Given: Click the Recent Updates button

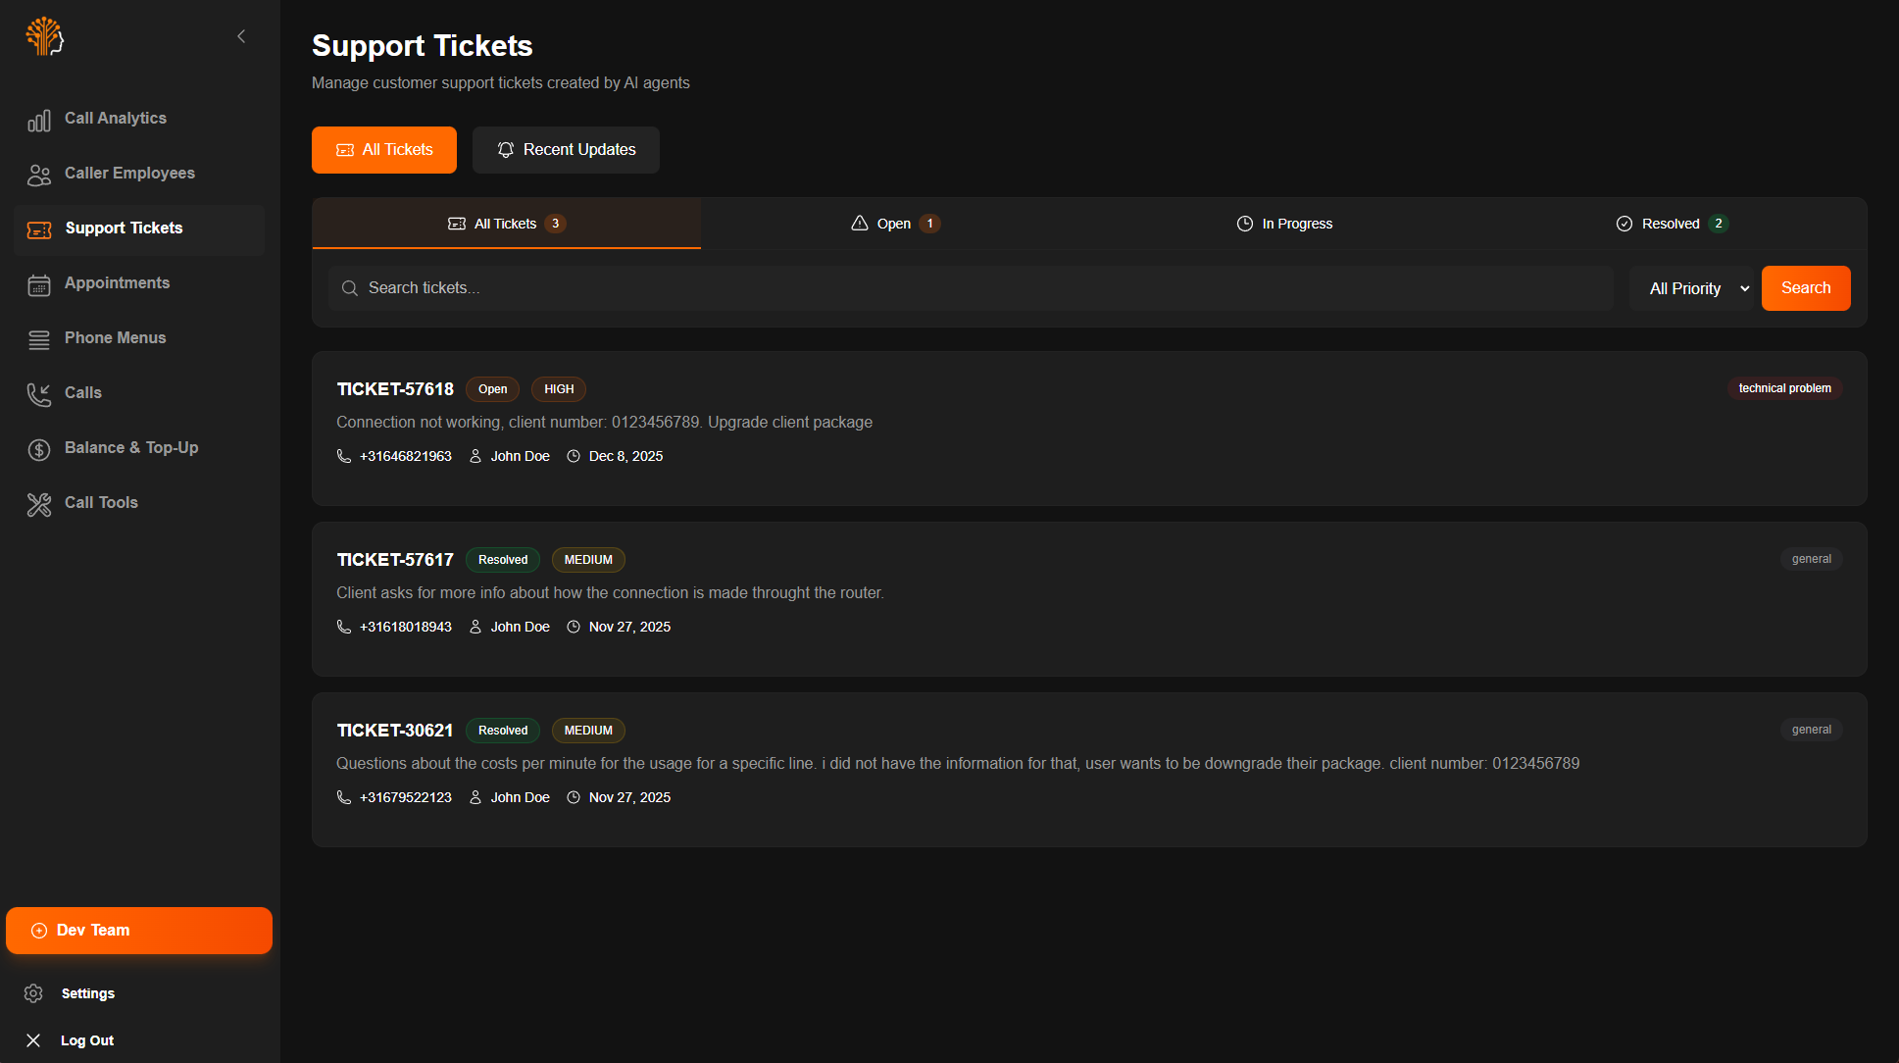Looking at the screenshot, I should pyautogui.click(x=566, y=150).
